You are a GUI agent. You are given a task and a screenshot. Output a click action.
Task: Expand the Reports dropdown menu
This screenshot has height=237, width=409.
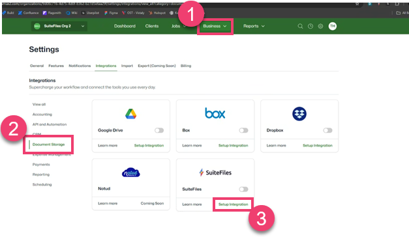pos(254,26)
